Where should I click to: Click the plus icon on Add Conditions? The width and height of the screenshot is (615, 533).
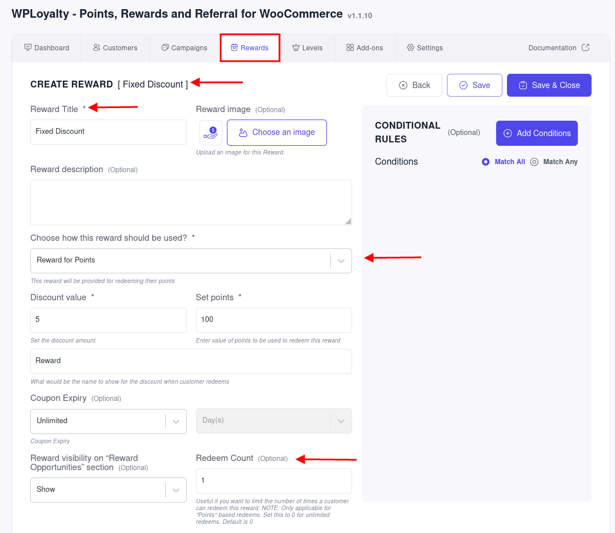(x=508, y=133)
